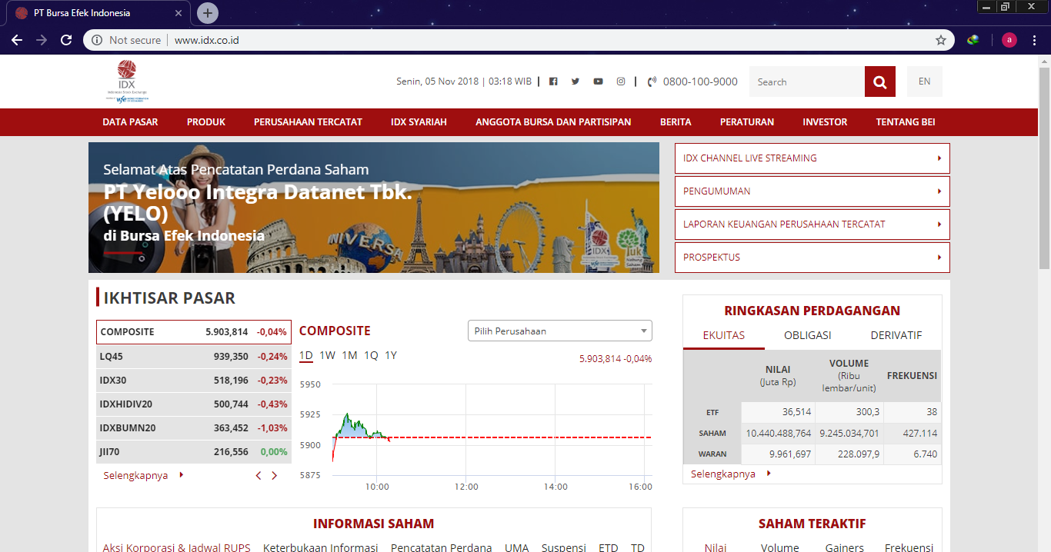Viewport: 1051px width, 552px height.
Task: Open the Facebook social icon
Action: click(x=553, y=81)
